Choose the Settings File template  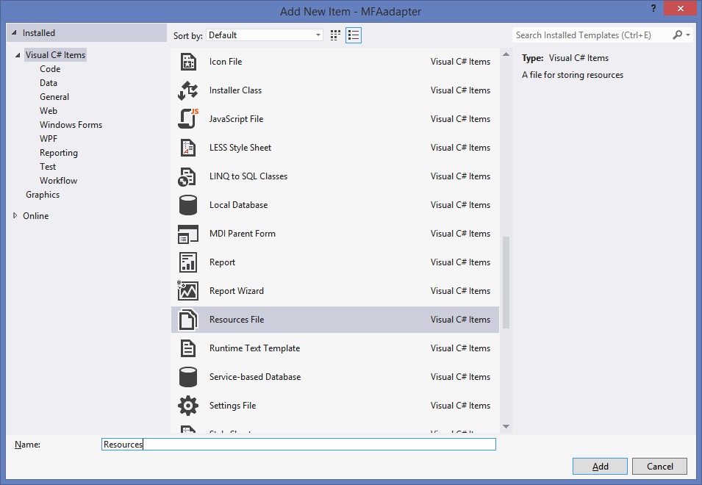(232, 405)
